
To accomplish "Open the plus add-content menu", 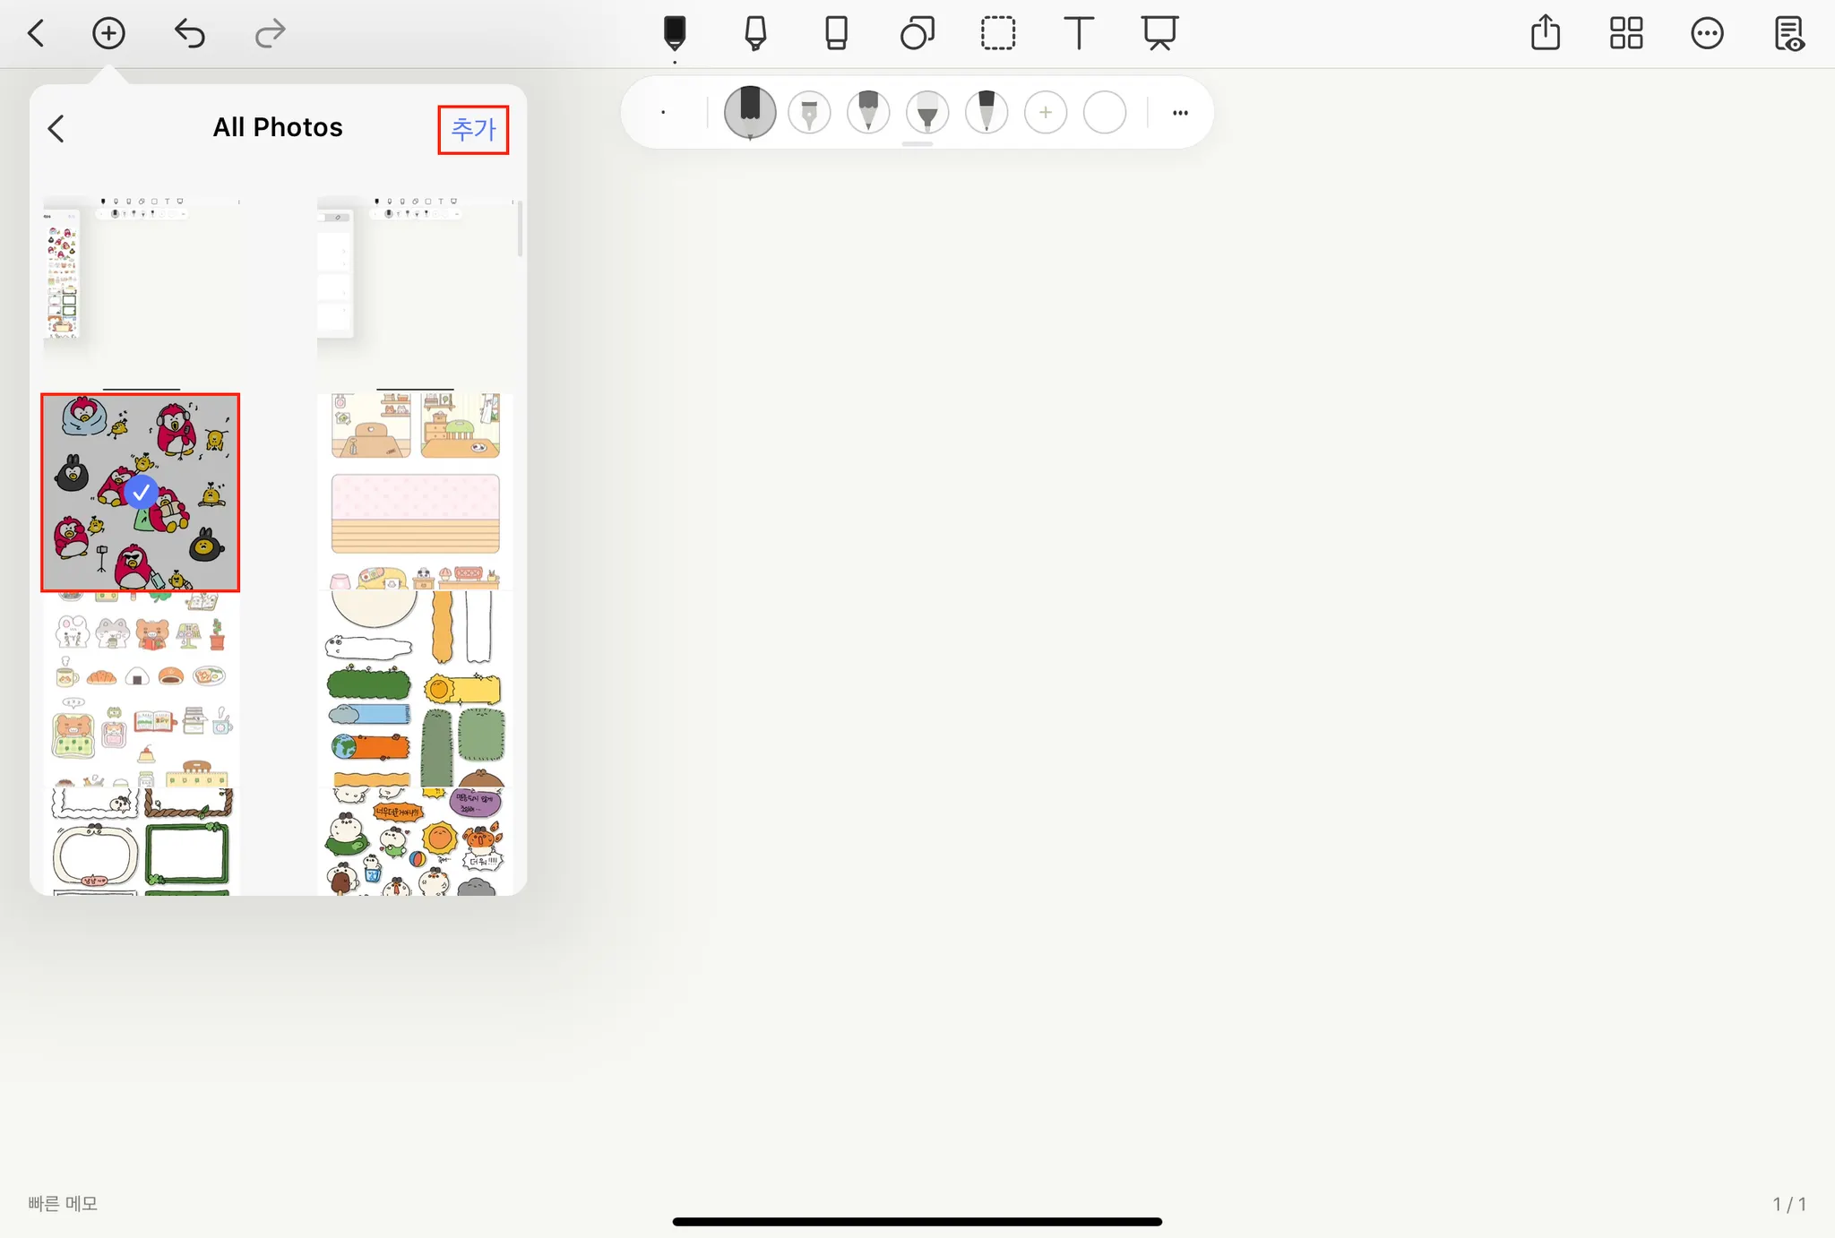I will tap(108, 34).
